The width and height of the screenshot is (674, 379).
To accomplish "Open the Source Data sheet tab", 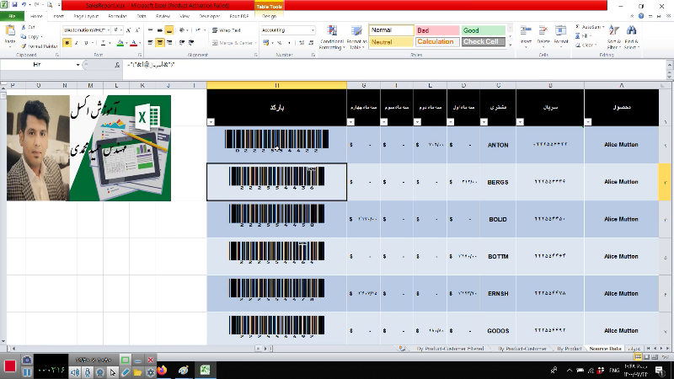I will click(x=605, y=348).
